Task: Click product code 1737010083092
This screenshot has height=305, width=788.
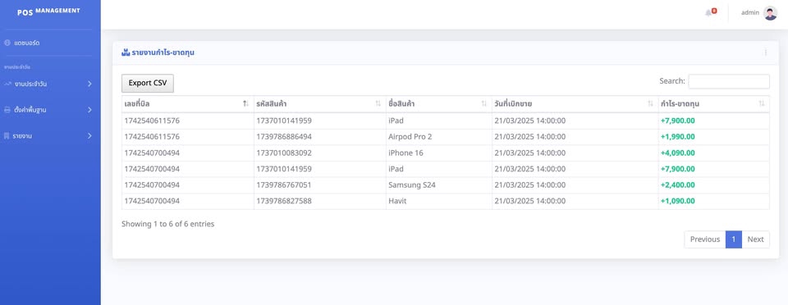Action: pyautogui.click(x=284, y=152)
